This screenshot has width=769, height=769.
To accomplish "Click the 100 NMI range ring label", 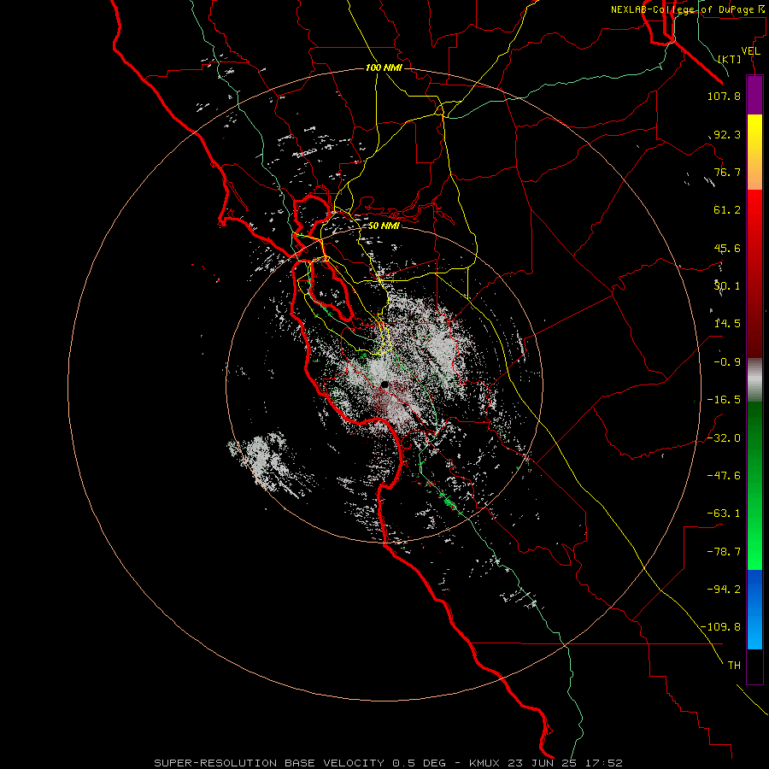I will coord(384,68).
